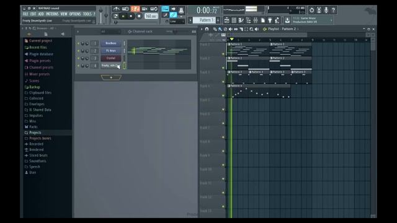
Task: Click the help question mark icon on the top-right toolbar
Action: point(334,10)
